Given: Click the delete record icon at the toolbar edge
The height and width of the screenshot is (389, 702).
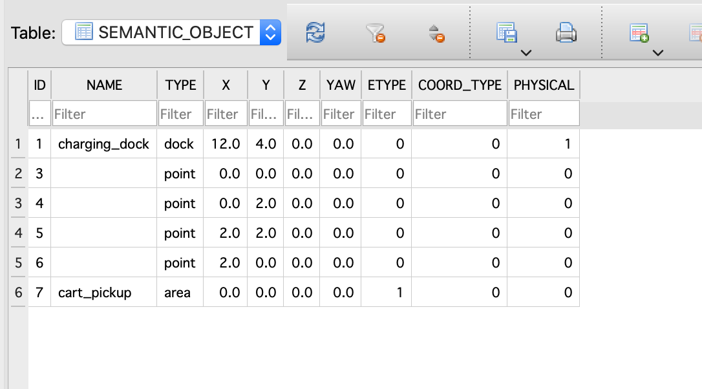Looking at the screenshot, I should tap(696, 33).
